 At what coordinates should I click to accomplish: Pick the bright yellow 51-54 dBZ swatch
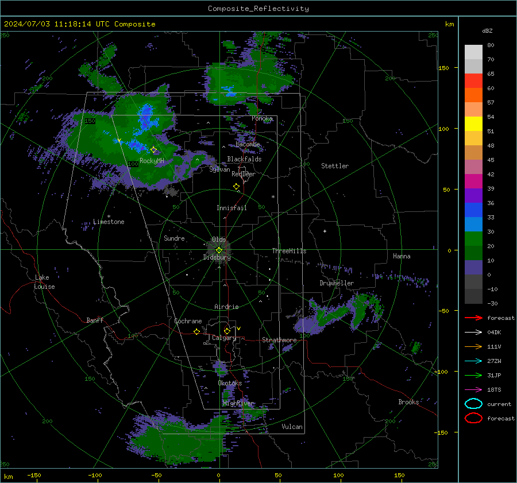[x=473, y=123]
